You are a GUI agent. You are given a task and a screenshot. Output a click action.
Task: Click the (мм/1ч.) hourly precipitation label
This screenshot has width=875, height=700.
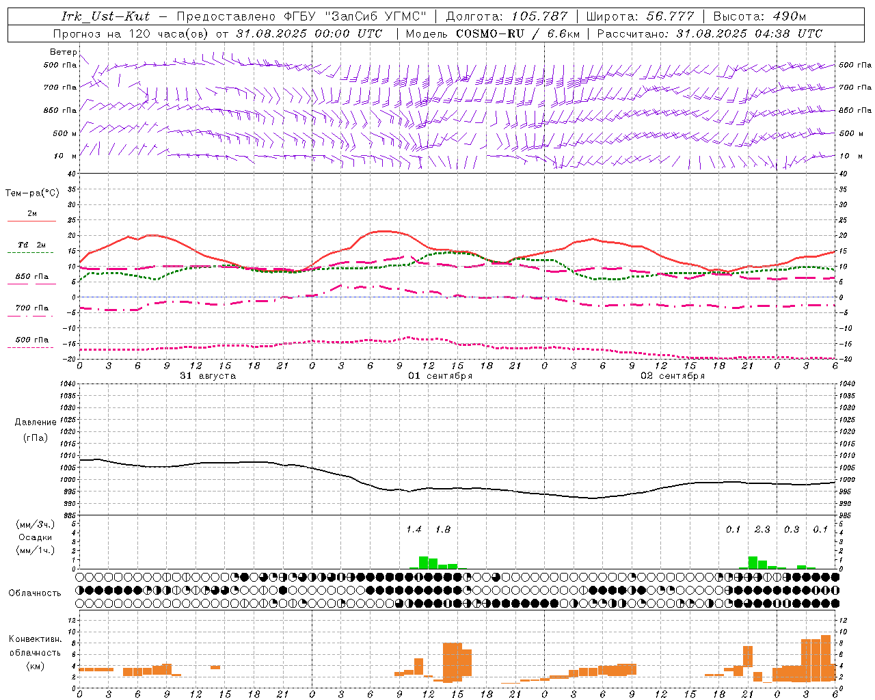[x=36, y=550]
